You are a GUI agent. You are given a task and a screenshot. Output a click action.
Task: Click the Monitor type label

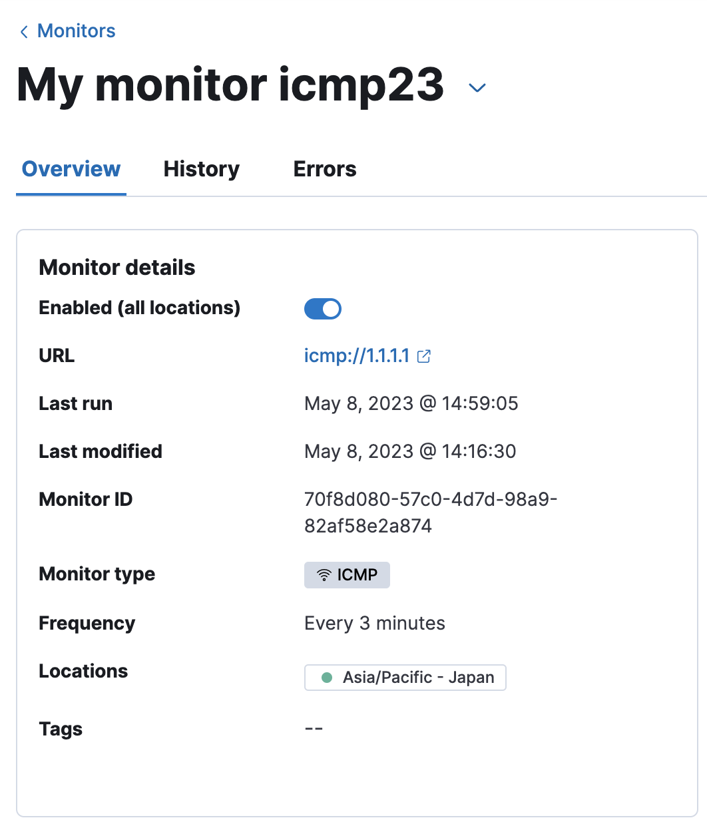point(97,574)
